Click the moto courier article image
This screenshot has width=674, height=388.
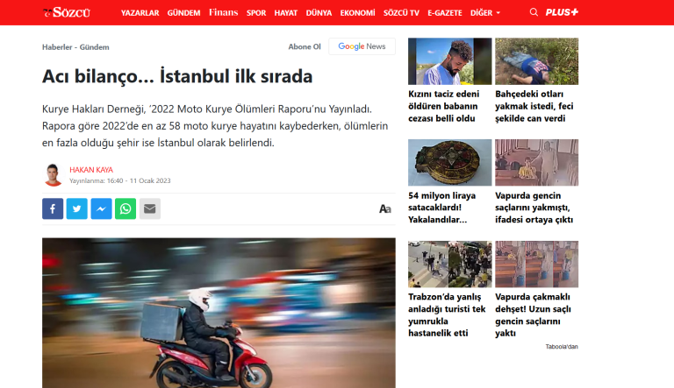click(x=219, y=313)
